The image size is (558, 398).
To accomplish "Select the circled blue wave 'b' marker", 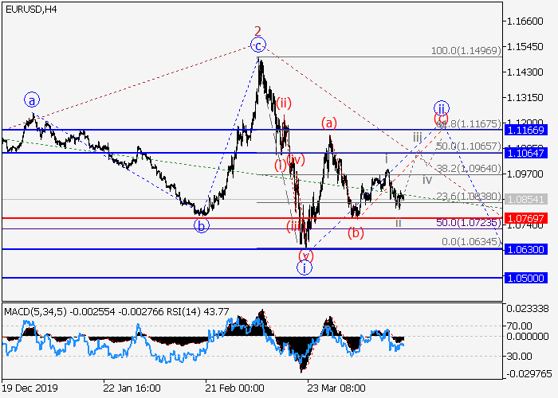I will (x=202, y=225).
